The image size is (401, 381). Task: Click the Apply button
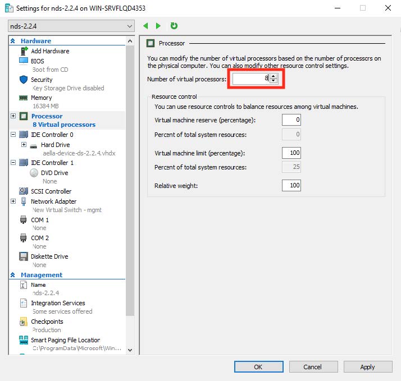[x=367, y=367]
